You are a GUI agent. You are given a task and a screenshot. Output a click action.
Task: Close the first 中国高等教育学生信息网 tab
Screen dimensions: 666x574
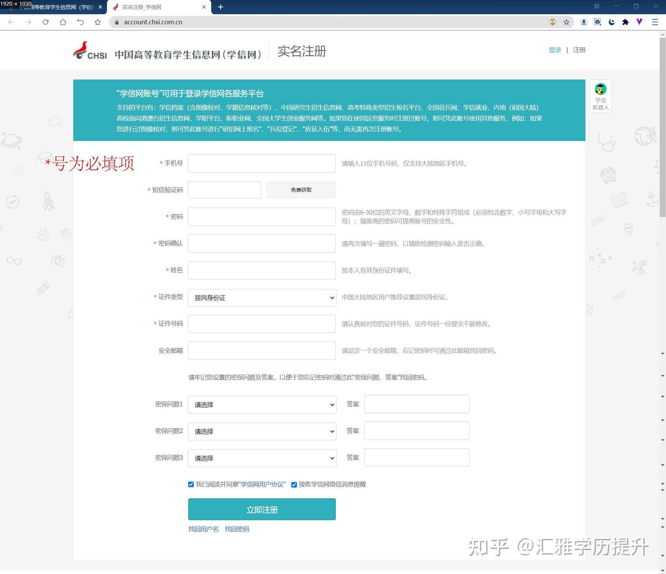tap(100, 7)
